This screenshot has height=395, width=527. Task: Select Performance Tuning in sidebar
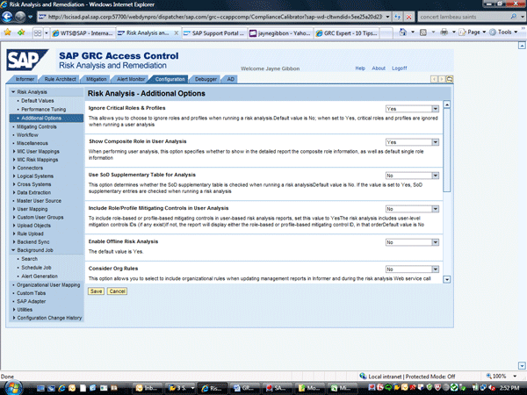tap(43, 109)
